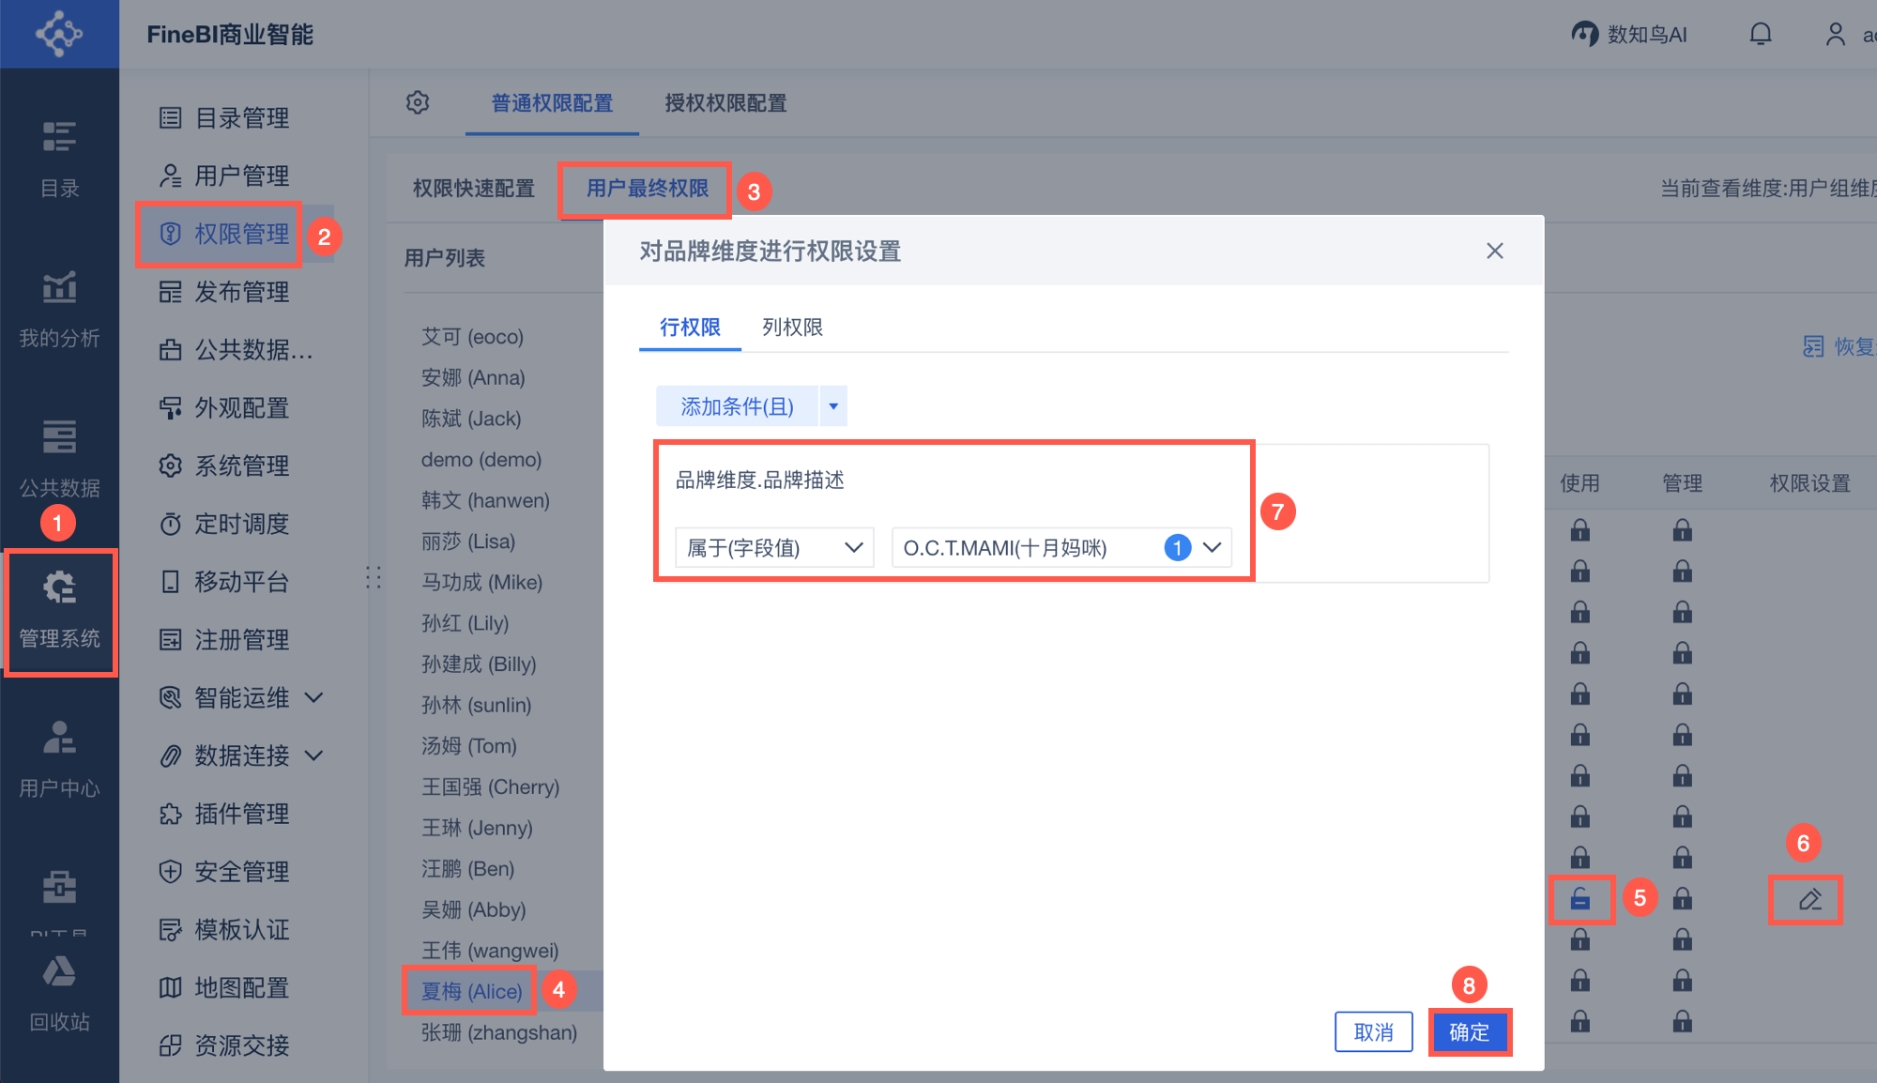Toggle the first lock in 使用 column
The image size is (1877, 1083).
1580,531
